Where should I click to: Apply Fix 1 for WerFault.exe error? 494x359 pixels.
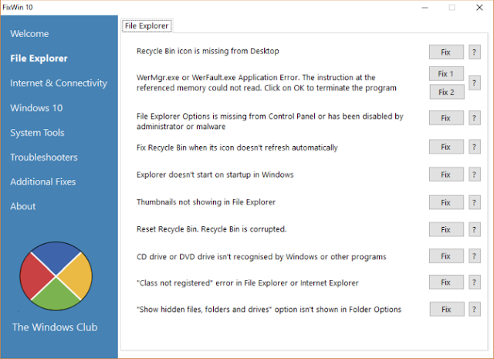pos(446,74)
